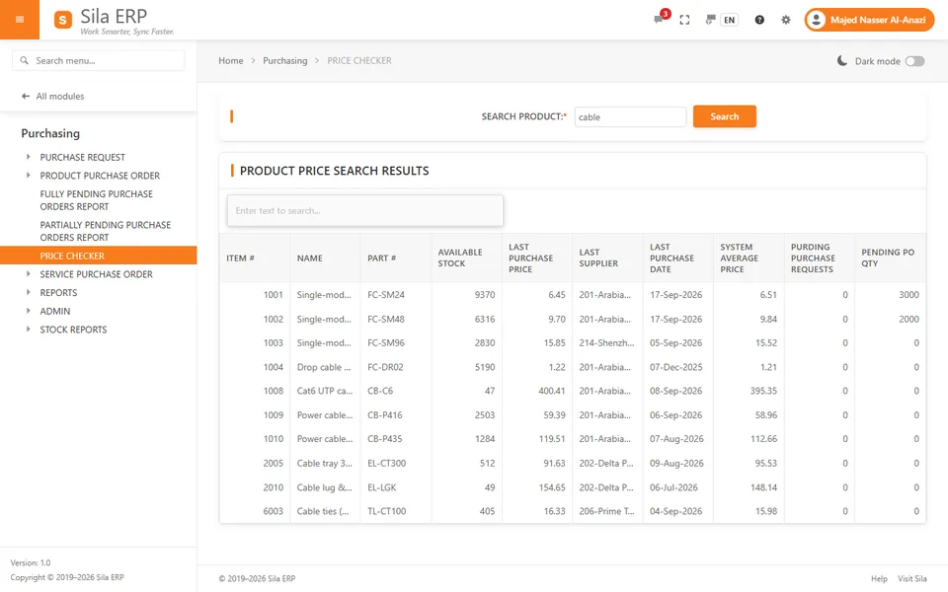This screenshot has width=948, height=592.
Task: Click the orange Search button
Action: [x=724, y=116]
